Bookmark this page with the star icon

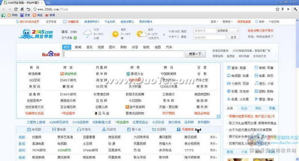[277, 9]
